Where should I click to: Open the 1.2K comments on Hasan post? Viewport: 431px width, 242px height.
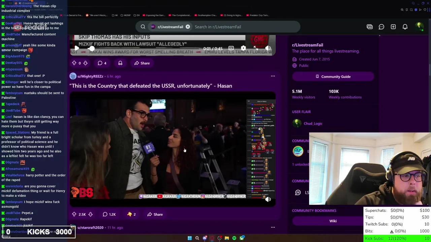pos(109,214)
